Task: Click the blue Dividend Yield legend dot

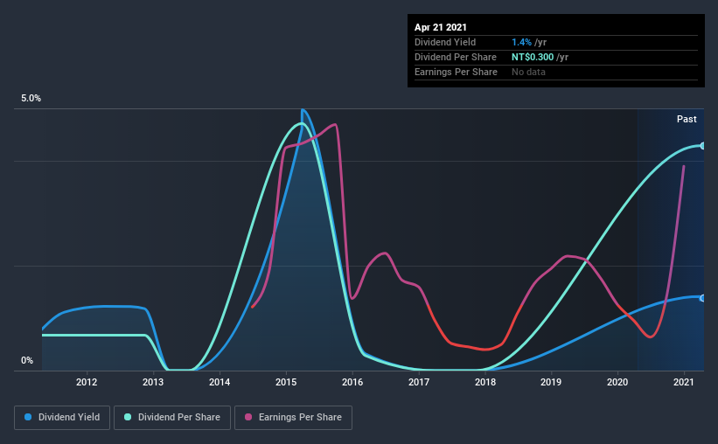Action: (28, 417)
